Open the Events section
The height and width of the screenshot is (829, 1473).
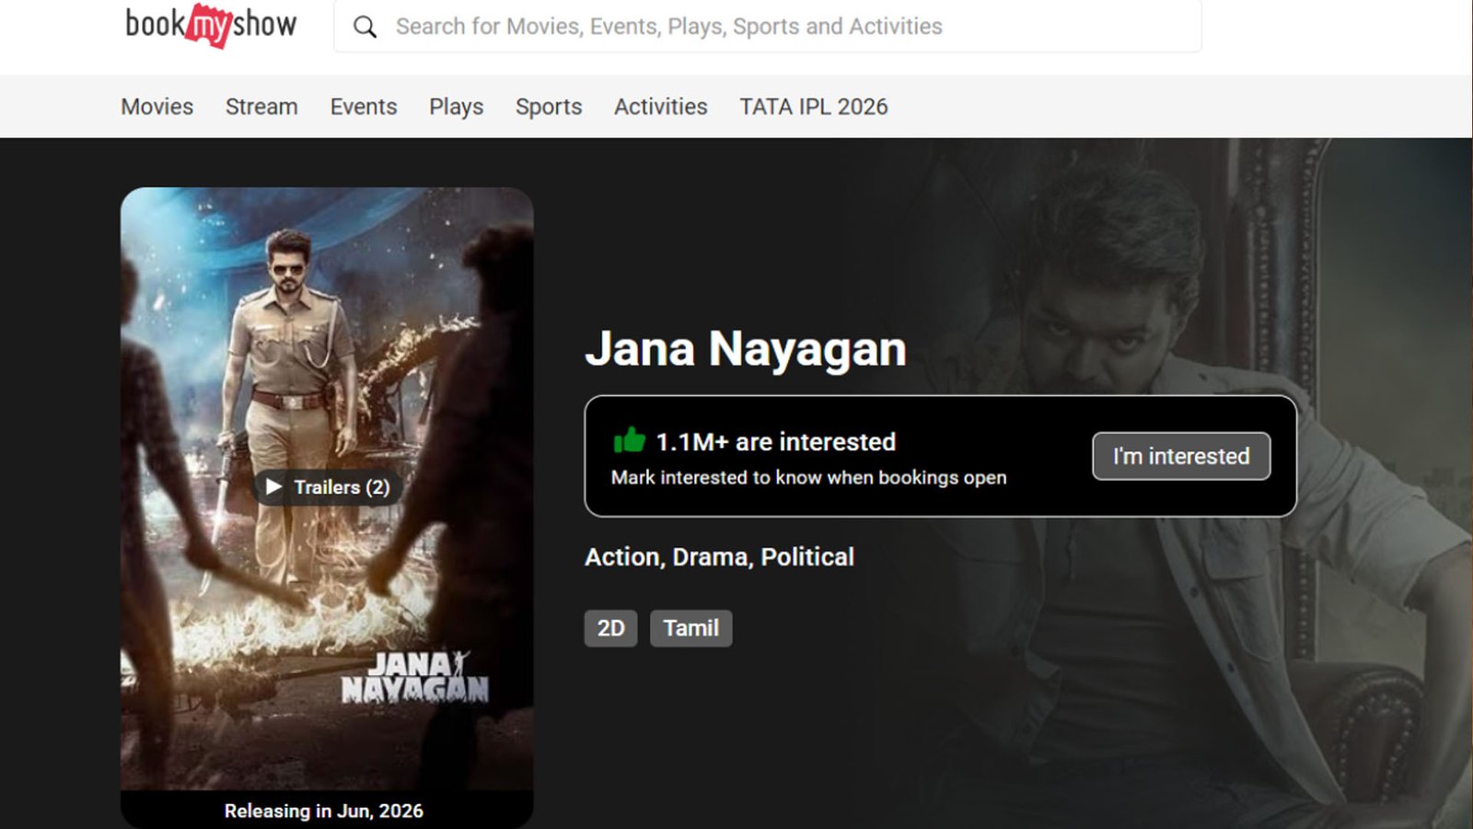tap(364, 107)
